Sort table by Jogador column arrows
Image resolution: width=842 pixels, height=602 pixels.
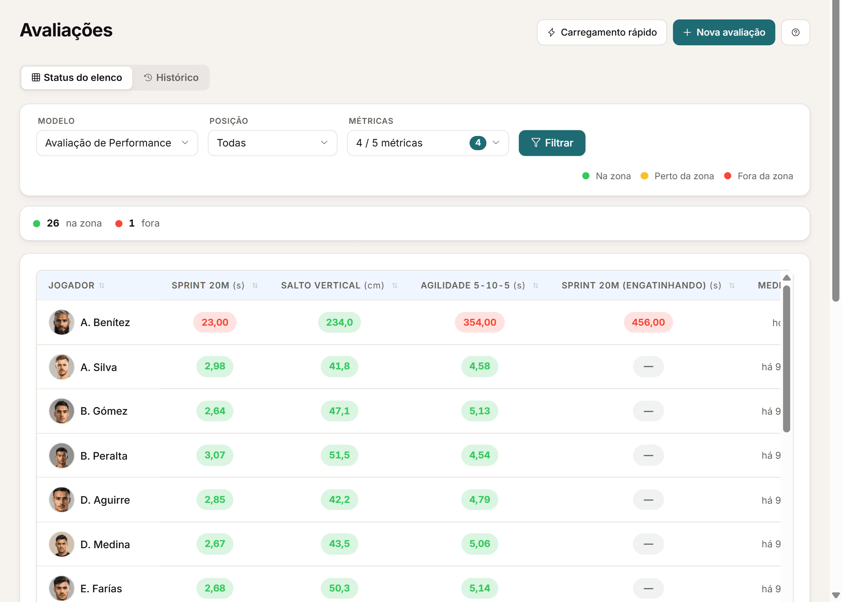click(x=102, y=286)
